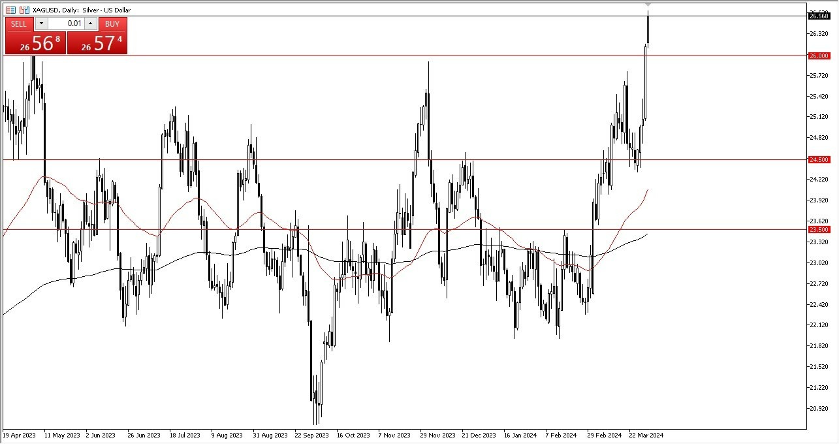Click the 19 Apr 2023 date label
The height and width of the screenshot is (444, 839).
(x=20, y=435)
